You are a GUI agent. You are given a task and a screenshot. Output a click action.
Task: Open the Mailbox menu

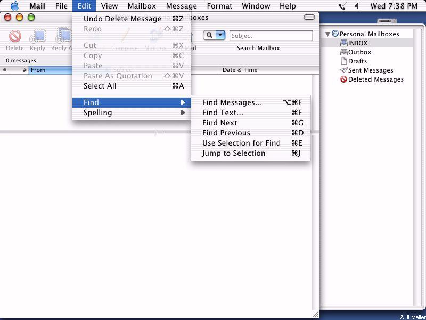pyautogui.click(x=142, y=6)
